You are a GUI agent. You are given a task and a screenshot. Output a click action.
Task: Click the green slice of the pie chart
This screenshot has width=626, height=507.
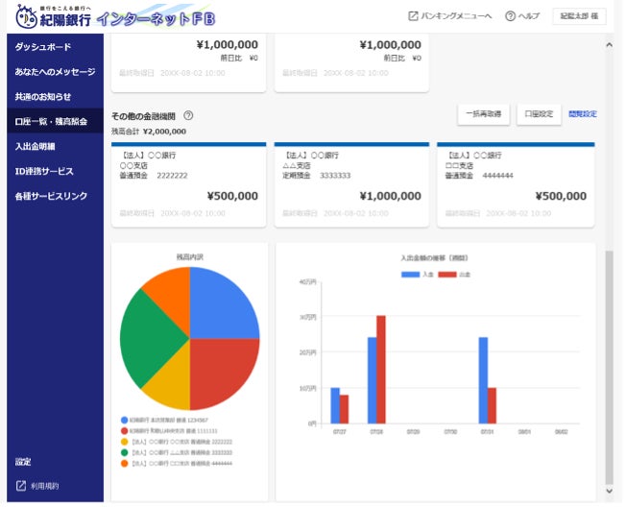point(152,337)
